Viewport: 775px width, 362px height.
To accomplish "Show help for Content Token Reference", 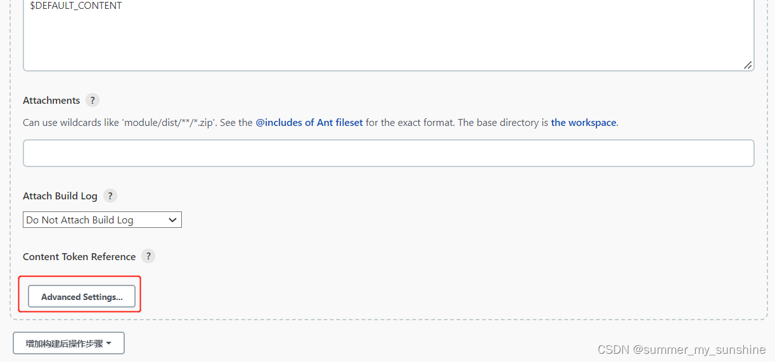I will pyautogui.click(x=148, y=256).
